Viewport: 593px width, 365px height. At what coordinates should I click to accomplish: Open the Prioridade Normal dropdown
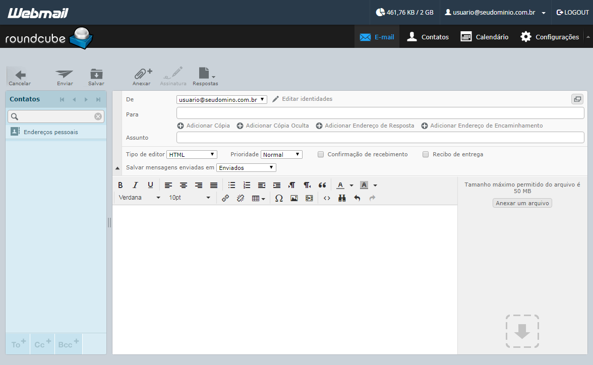281,154
